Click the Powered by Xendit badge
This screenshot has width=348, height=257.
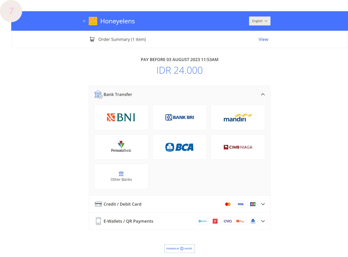[x=179, y=249]
